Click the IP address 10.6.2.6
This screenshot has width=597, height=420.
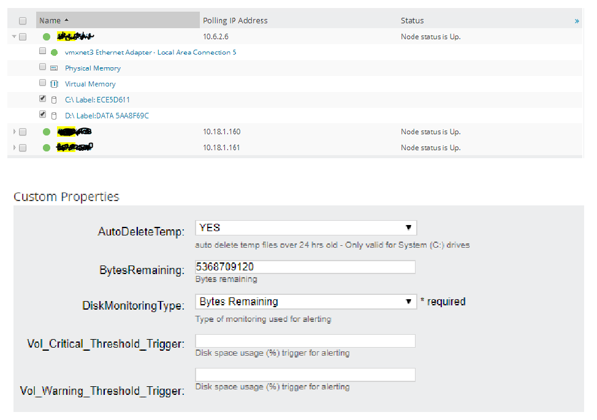point(216,37)
